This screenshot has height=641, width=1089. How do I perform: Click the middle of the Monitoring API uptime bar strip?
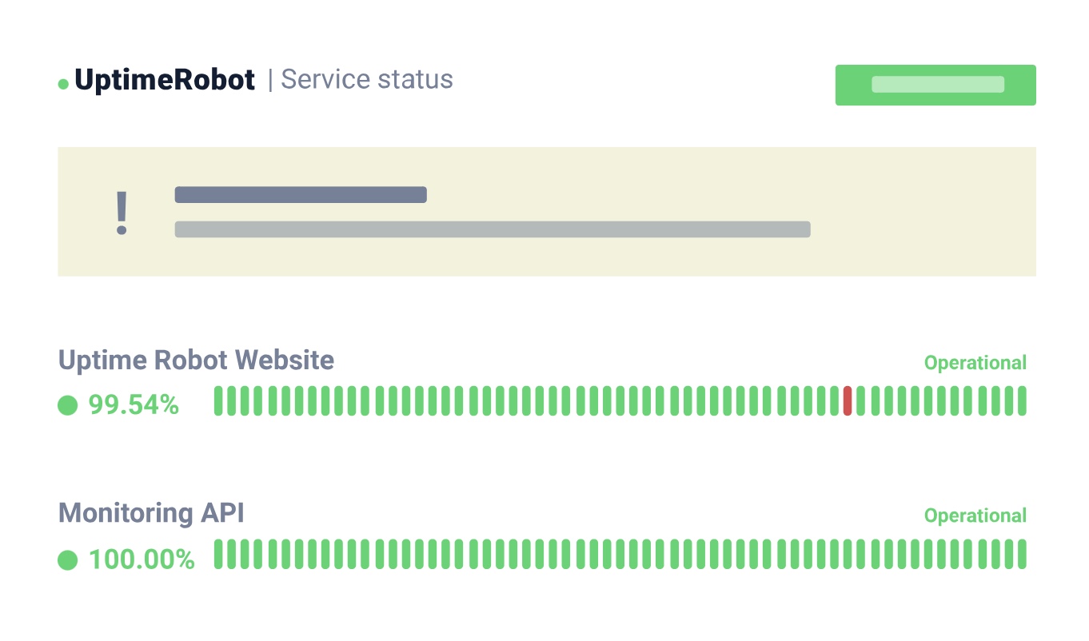[620, 555]
